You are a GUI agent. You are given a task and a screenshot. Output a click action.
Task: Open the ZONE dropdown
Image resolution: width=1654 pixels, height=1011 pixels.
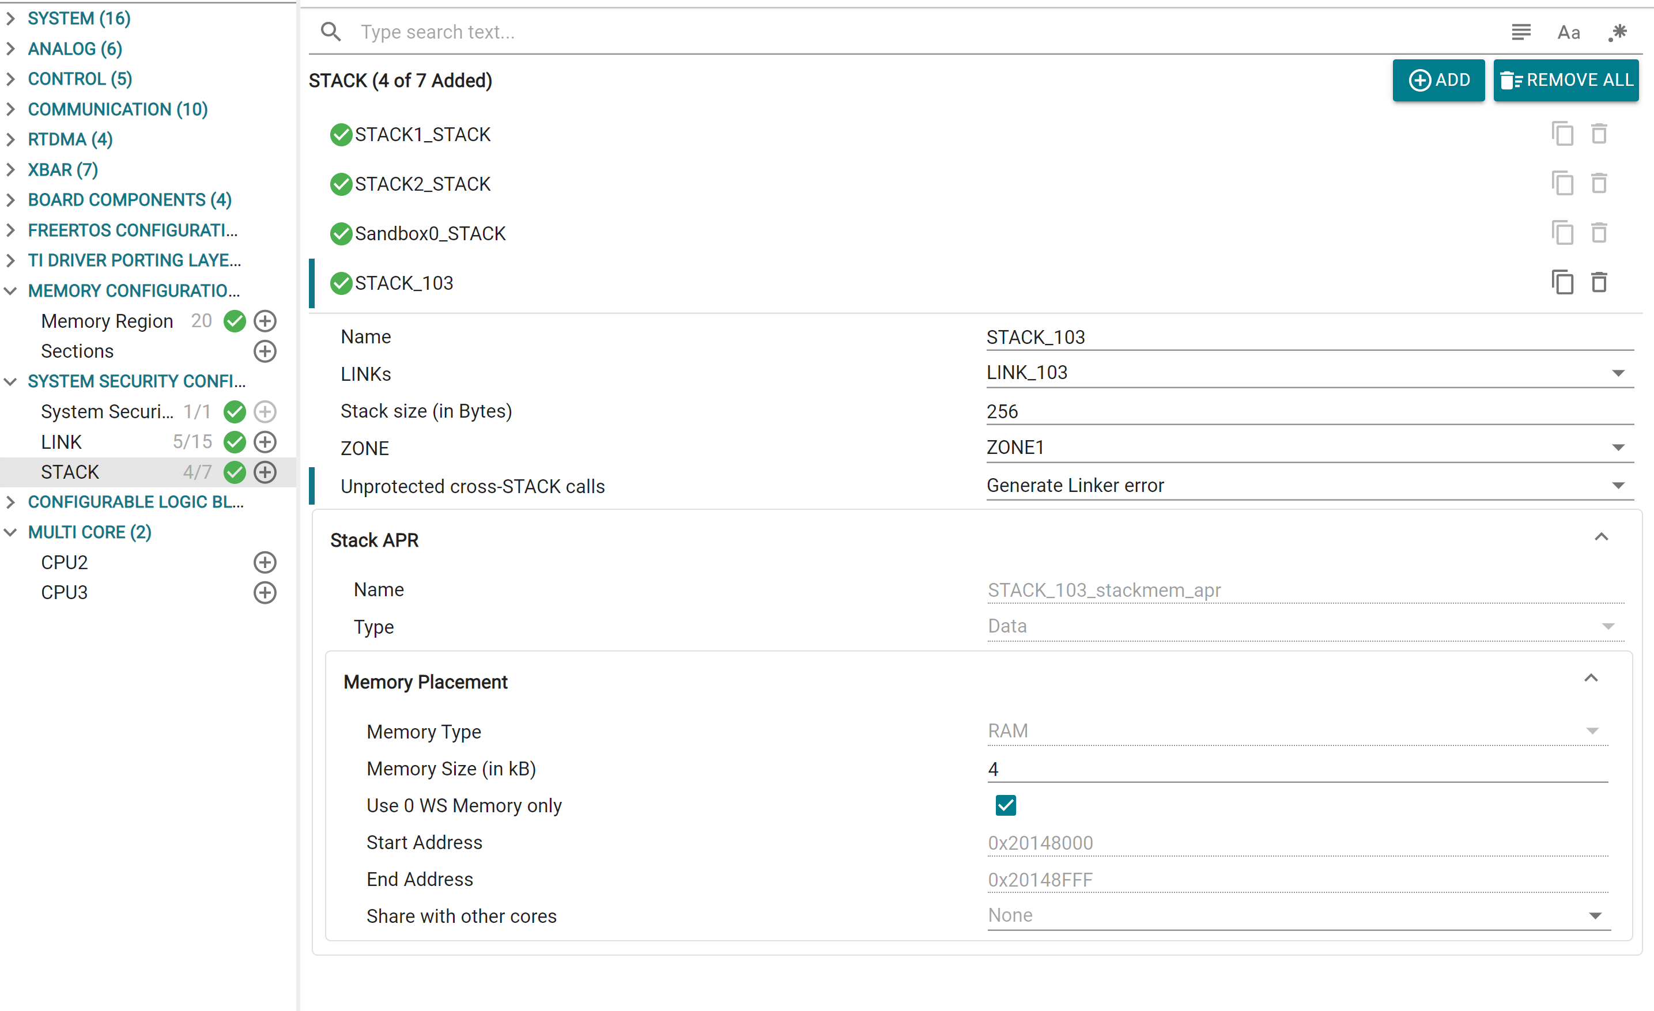[1619, 448]
